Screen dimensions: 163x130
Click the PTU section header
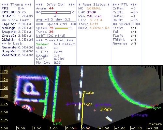[125, 5]
